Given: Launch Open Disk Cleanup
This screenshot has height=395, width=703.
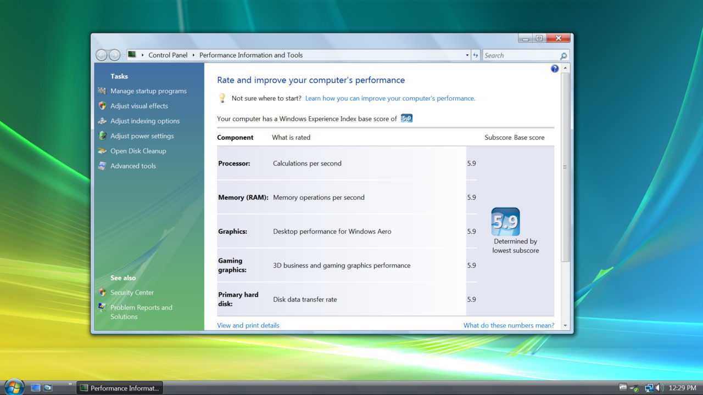Looking at the screenshot, I should tap(138, 151).
